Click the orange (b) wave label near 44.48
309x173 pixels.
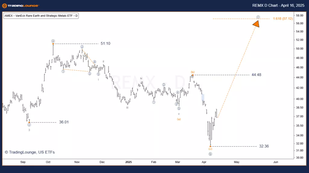(x=193, y=72)
